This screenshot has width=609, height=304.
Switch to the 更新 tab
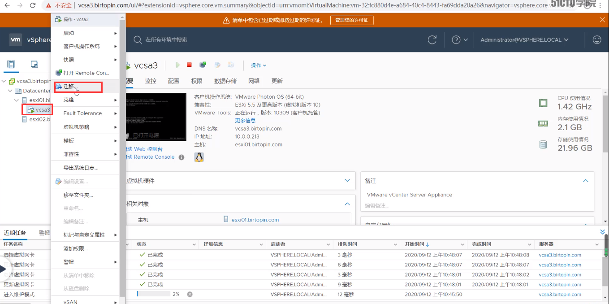coord(277,81)
